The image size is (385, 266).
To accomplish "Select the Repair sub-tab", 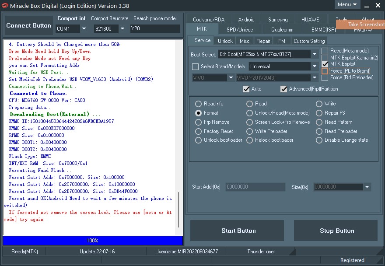I will [263, 41].
